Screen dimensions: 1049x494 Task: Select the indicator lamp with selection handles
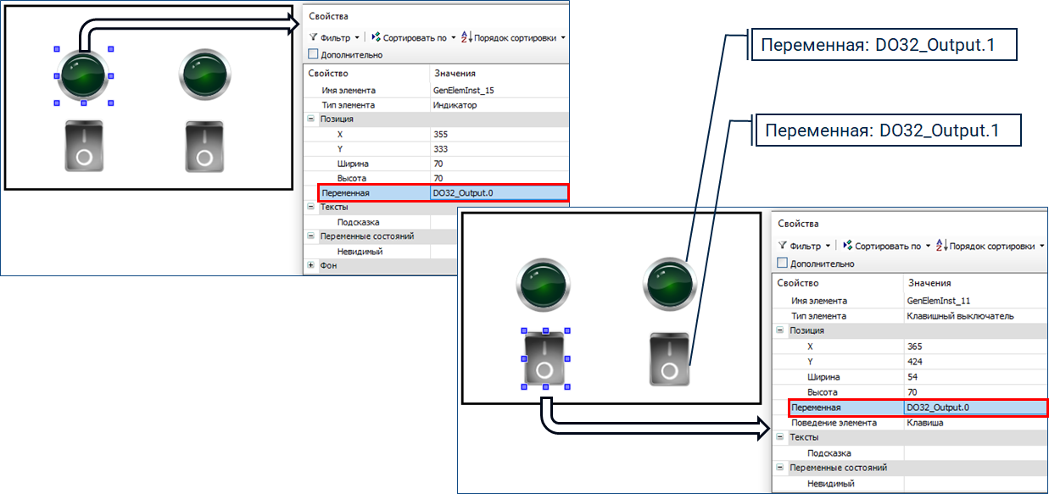pyautogui.click(x=83, y=76)
